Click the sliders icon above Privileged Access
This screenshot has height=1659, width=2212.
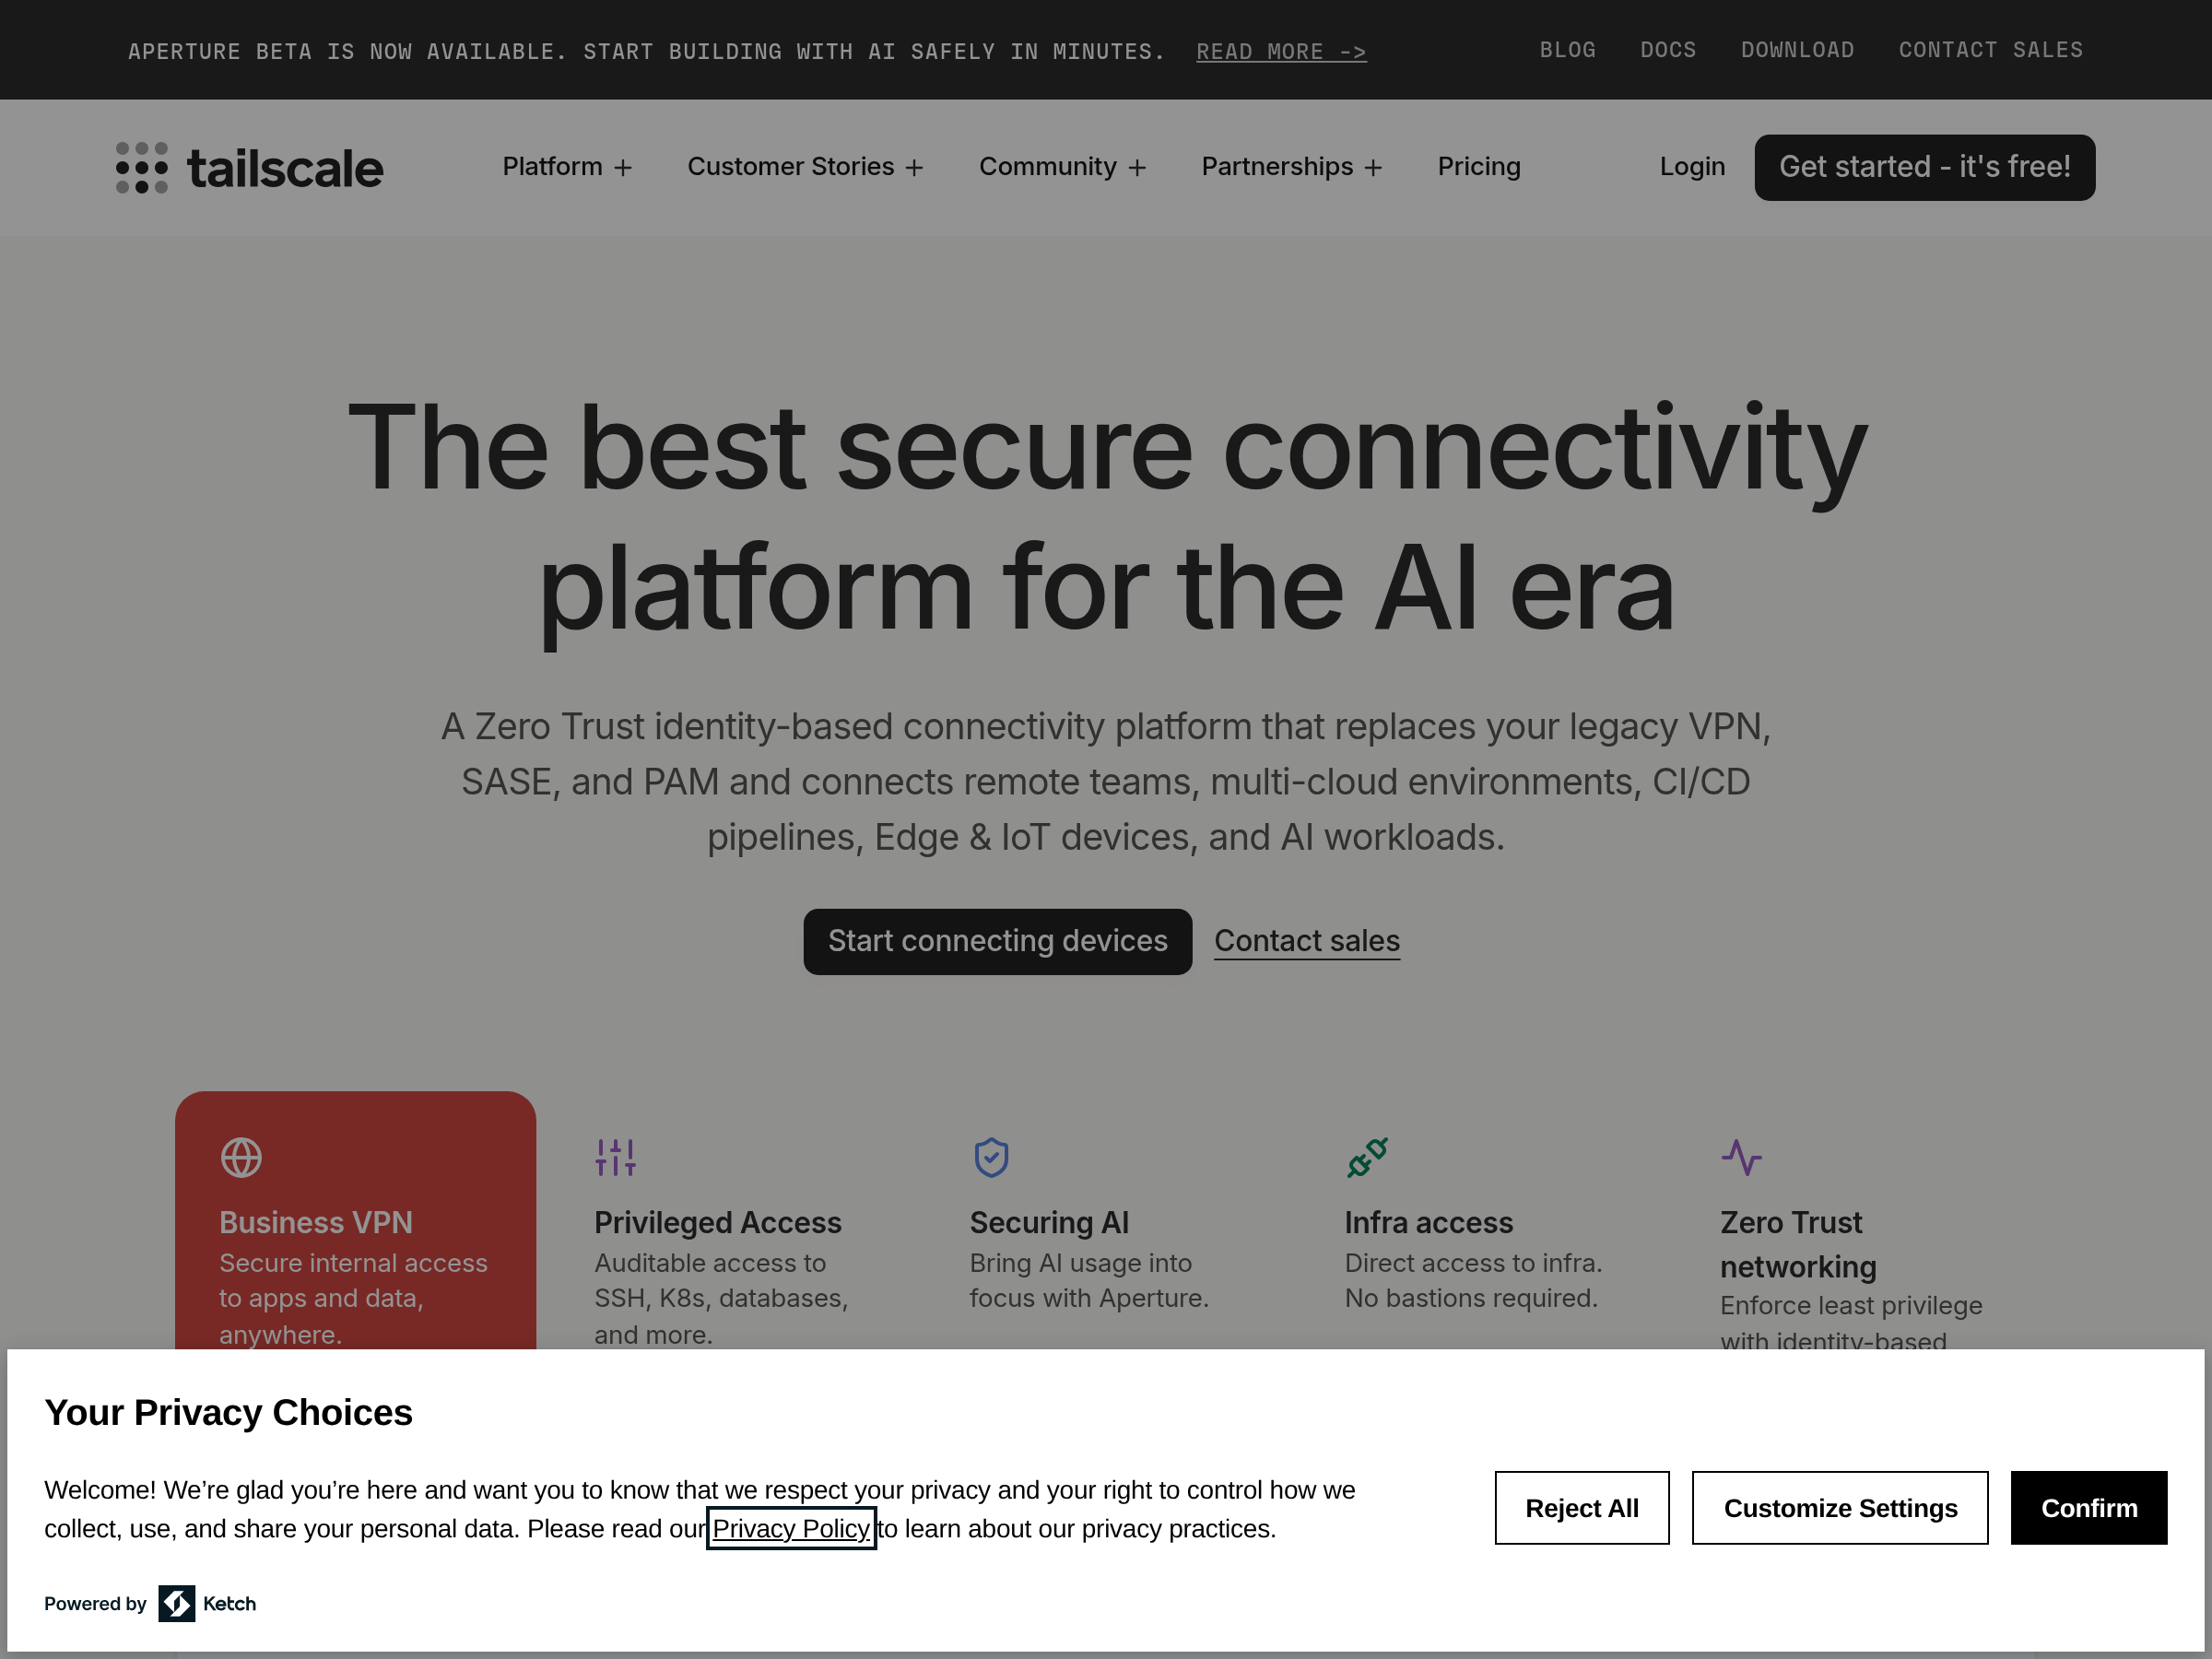coord(615,1157)
